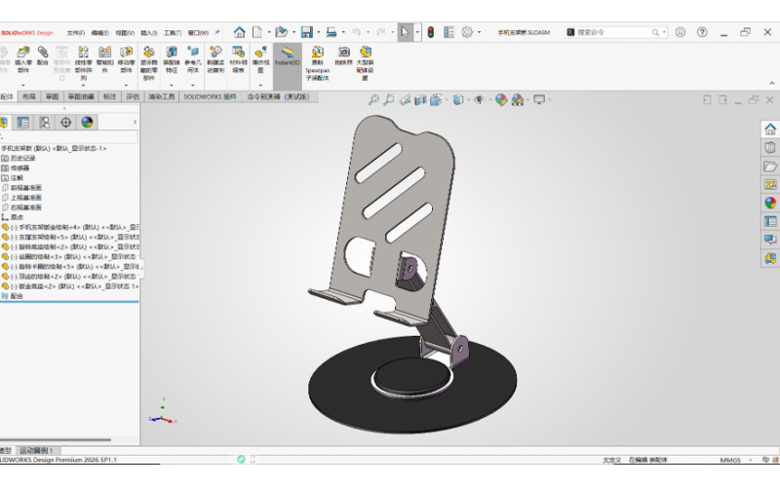Click the Show Hidden Components tool

149,63
